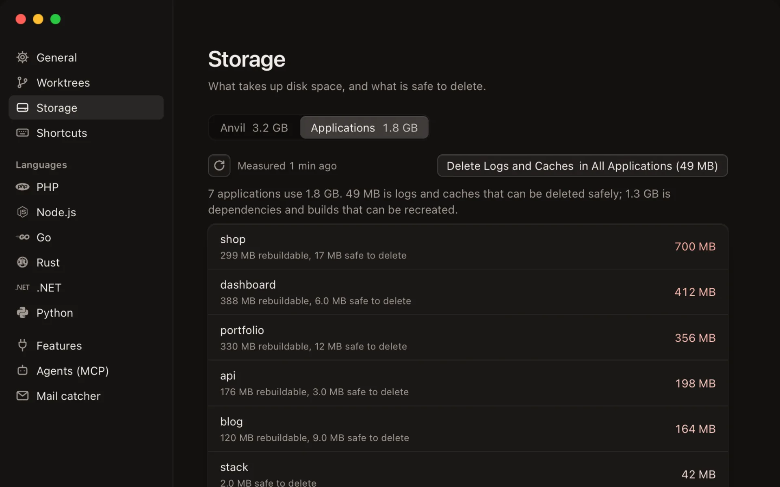Delete Logs and Caches in All Applications
780x487 pixels.
582,166
